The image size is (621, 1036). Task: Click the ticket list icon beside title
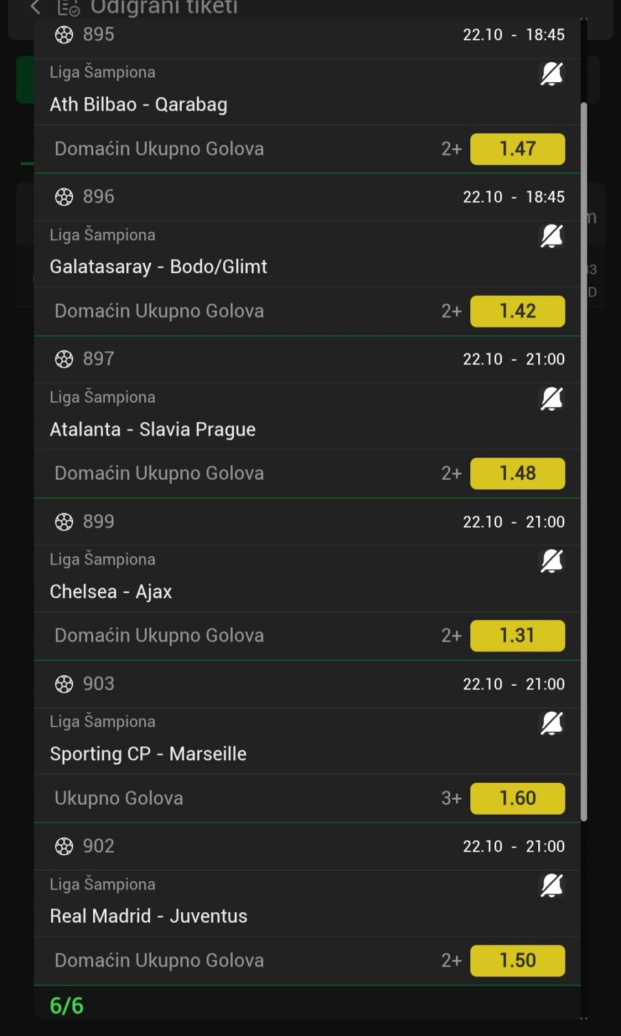click(x=68, y=8)
